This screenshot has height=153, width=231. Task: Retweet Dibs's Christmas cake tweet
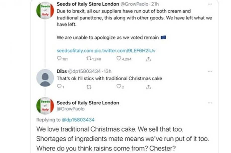tap(89, 87)
